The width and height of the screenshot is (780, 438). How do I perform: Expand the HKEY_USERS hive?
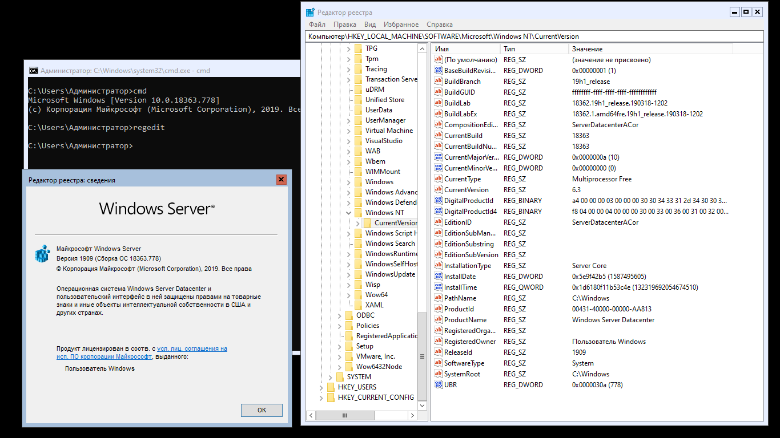click(321, 387)
